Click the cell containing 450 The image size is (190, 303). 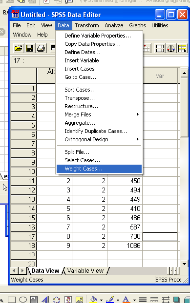tap(125, 181)
